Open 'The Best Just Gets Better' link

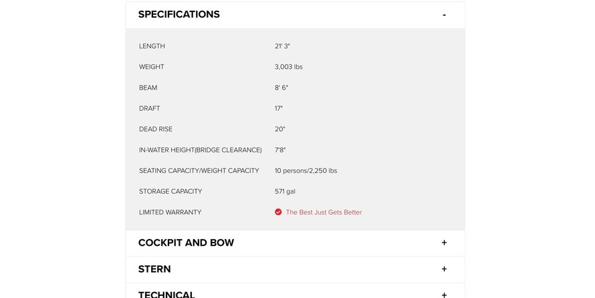pos(324,212)
